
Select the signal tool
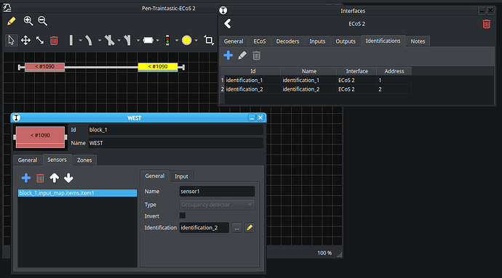(x=167, y=40)
